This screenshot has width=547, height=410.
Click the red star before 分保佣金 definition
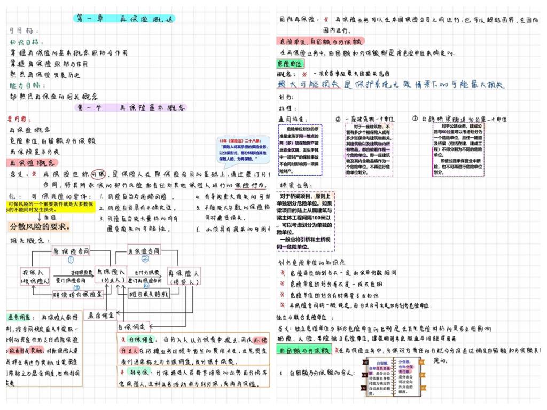(123, 340)
